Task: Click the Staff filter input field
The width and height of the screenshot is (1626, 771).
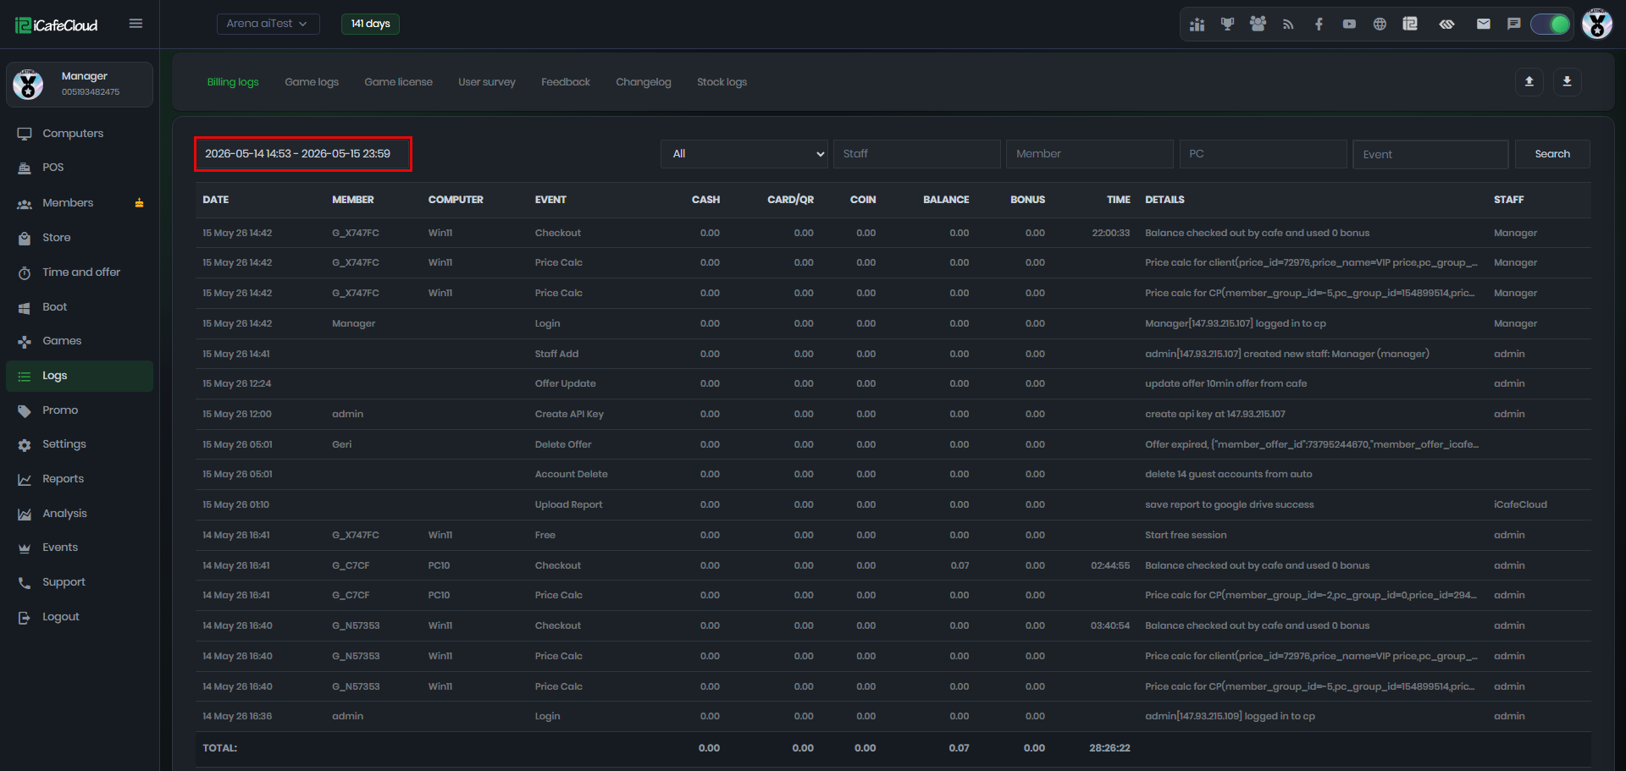Action: point(917,154)
